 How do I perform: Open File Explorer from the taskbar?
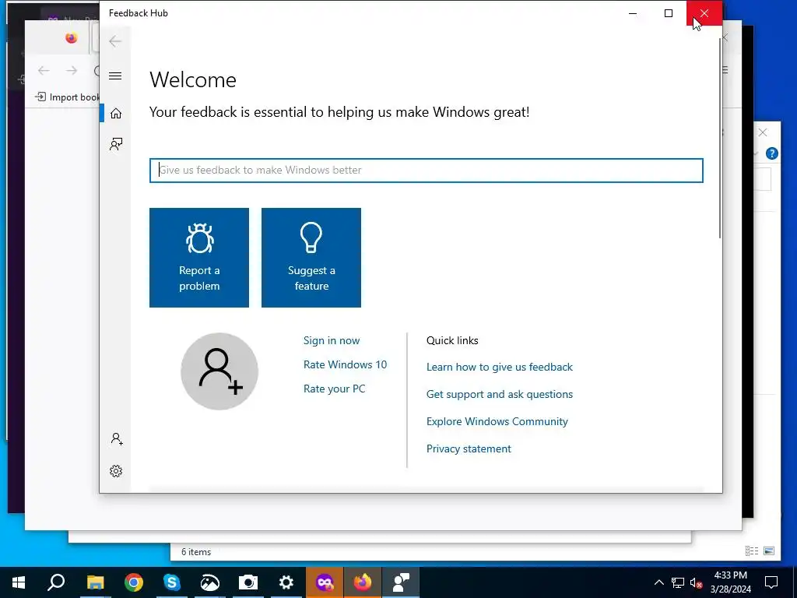[x=95, y=582]
